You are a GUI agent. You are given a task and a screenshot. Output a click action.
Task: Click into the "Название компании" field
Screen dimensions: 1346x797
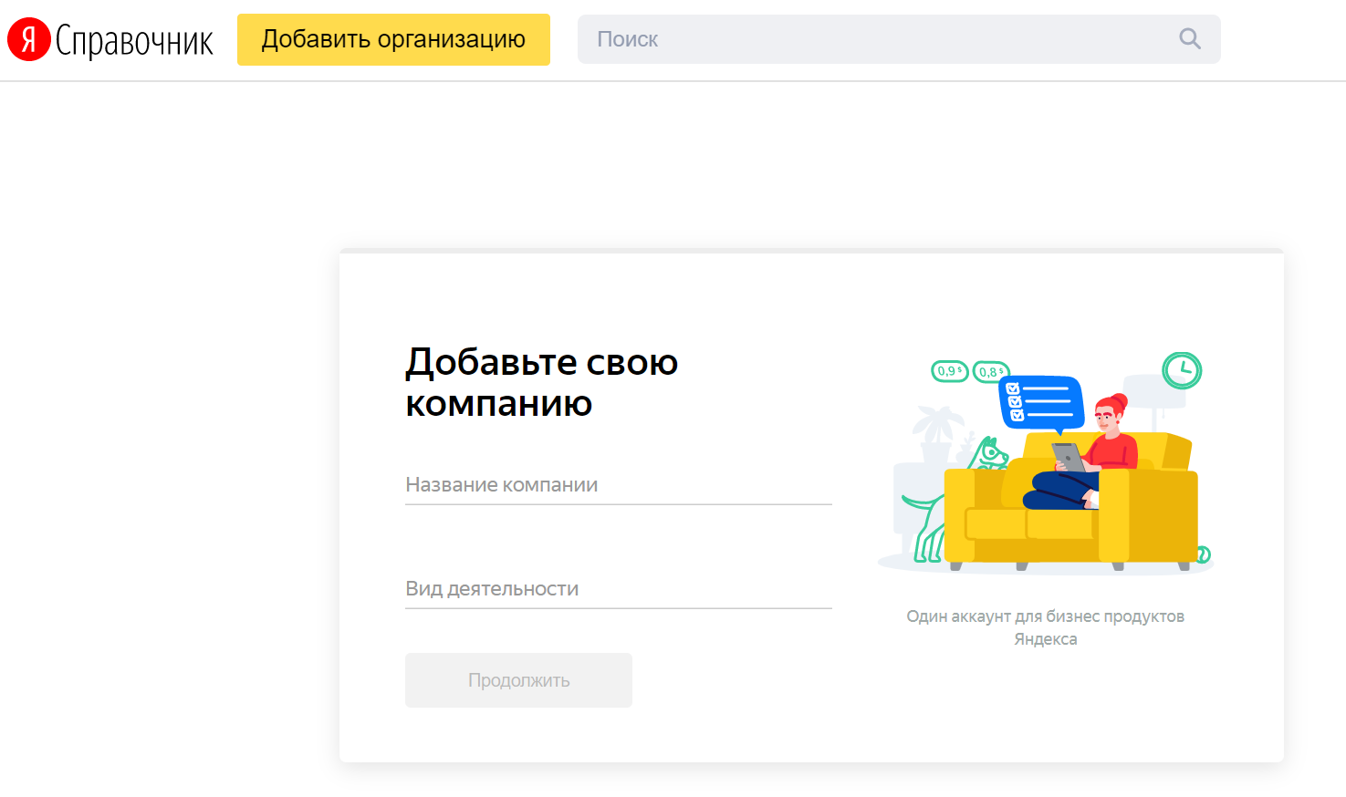pos(618,485)
